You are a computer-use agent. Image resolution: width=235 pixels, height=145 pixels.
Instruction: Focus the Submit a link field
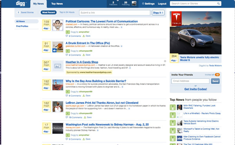coord(115,13)
